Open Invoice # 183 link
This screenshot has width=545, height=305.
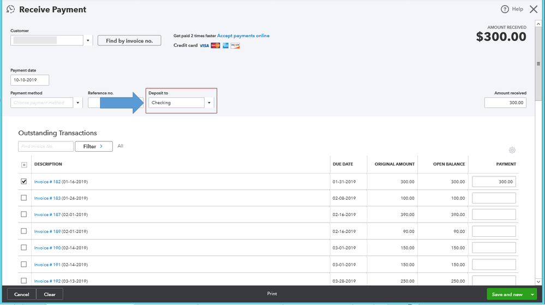click(x=47, y=198)
